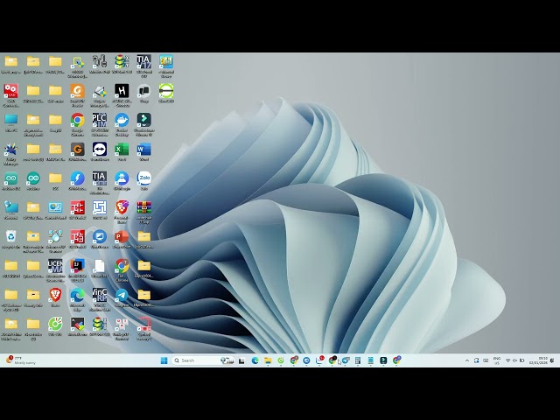Show hidden system tray icons
This screenshot has width=560, height=420.
click(467, 360)
